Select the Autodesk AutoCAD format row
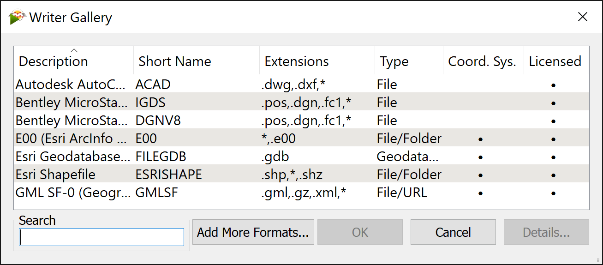Image resolution: width=603 pixels, height=265 pixels. (x=70, y=84)
